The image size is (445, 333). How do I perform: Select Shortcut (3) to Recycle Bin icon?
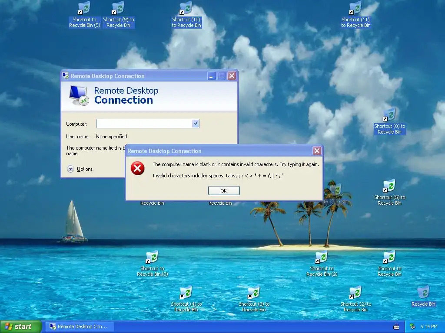point(254,299)
